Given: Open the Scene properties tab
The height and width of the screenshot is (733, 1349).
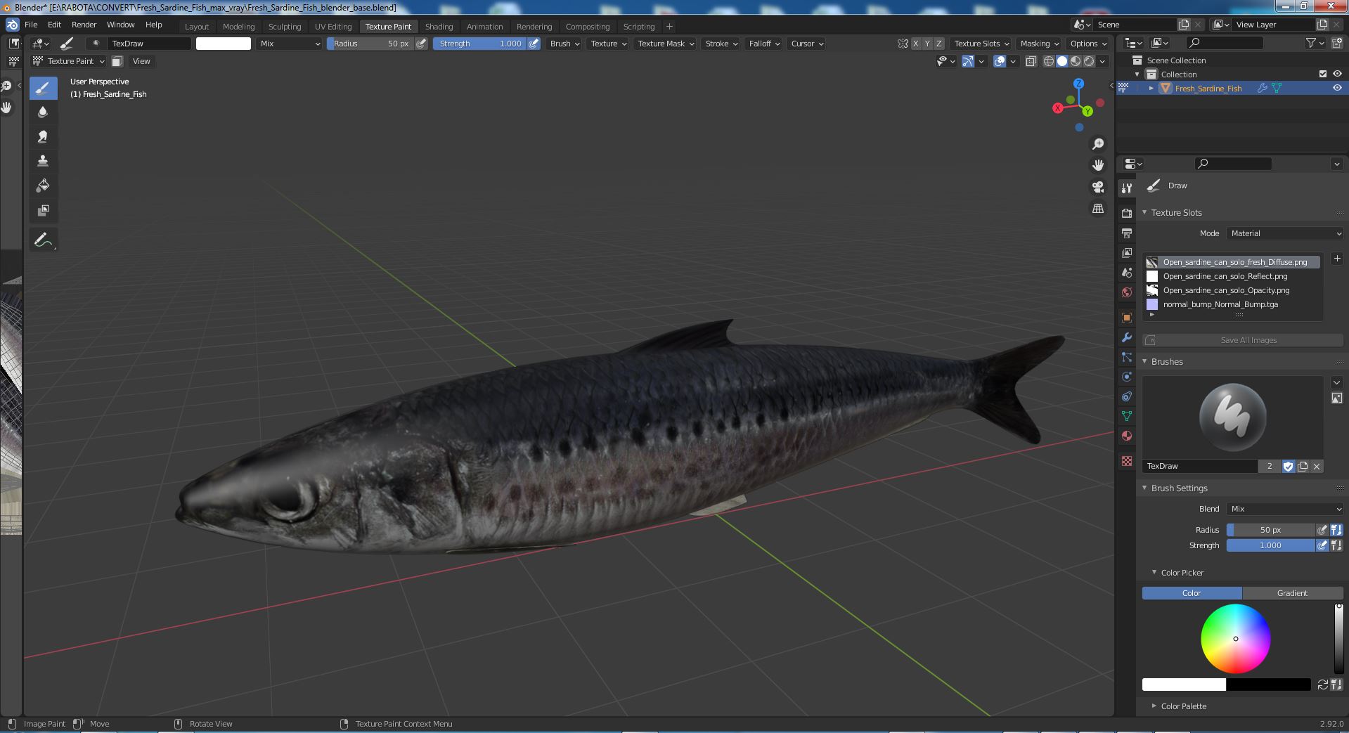Looking at the screenshot, I should click(x=1127, y=273).
